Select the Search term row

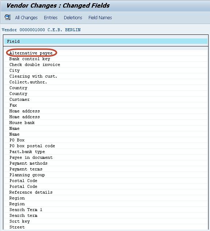[x=106, y=215]
